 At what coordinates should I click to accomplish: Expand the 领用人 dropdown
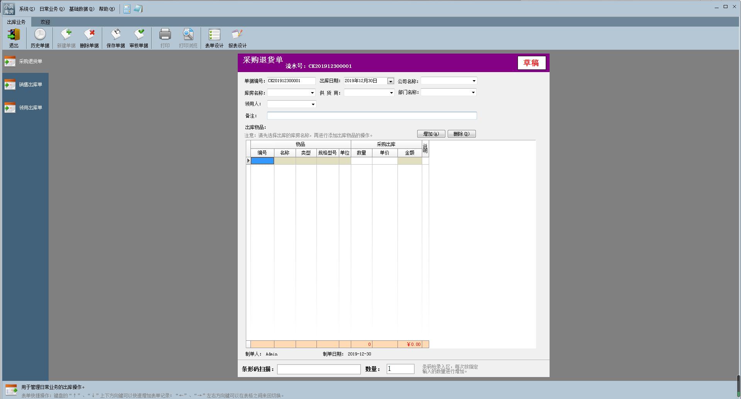[313, 104]
